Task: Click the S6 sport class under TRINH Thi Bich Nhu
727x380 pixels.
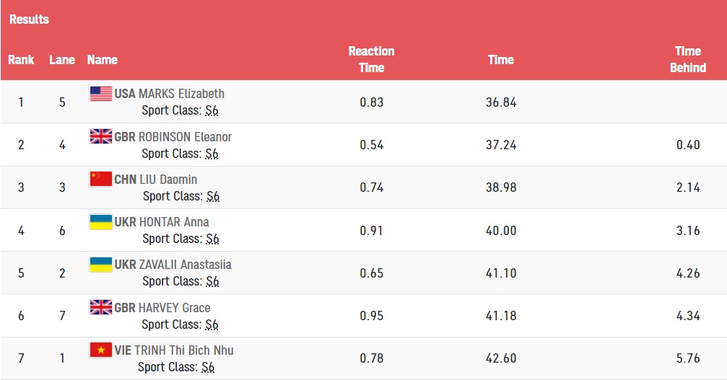Action: tap(208, 367)
